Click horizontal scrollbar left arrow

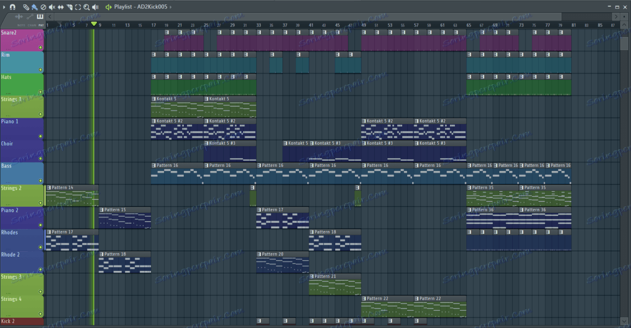[50, 16]
